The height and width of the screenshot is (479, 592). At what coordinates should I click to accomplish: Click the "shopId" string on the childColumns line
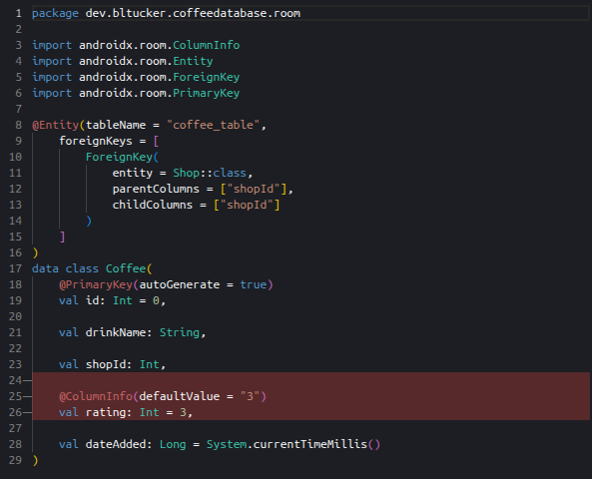point(247,205)
